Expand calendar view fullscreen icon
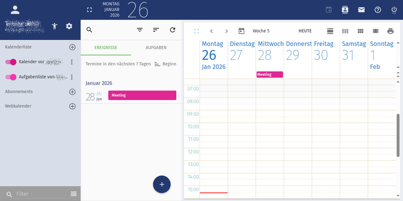403x201 pixels. (x=196, y=31)
